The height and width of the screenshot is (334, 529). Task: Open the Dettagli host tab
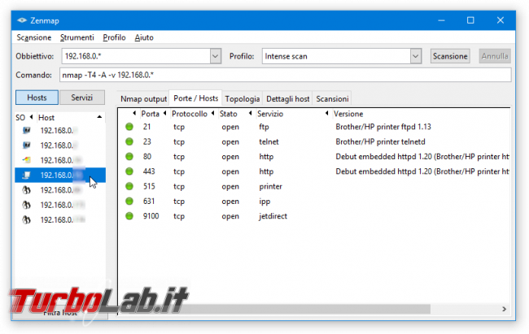coord(288,99)
